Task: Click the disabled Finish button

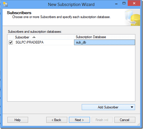Action: click(102, 120)
